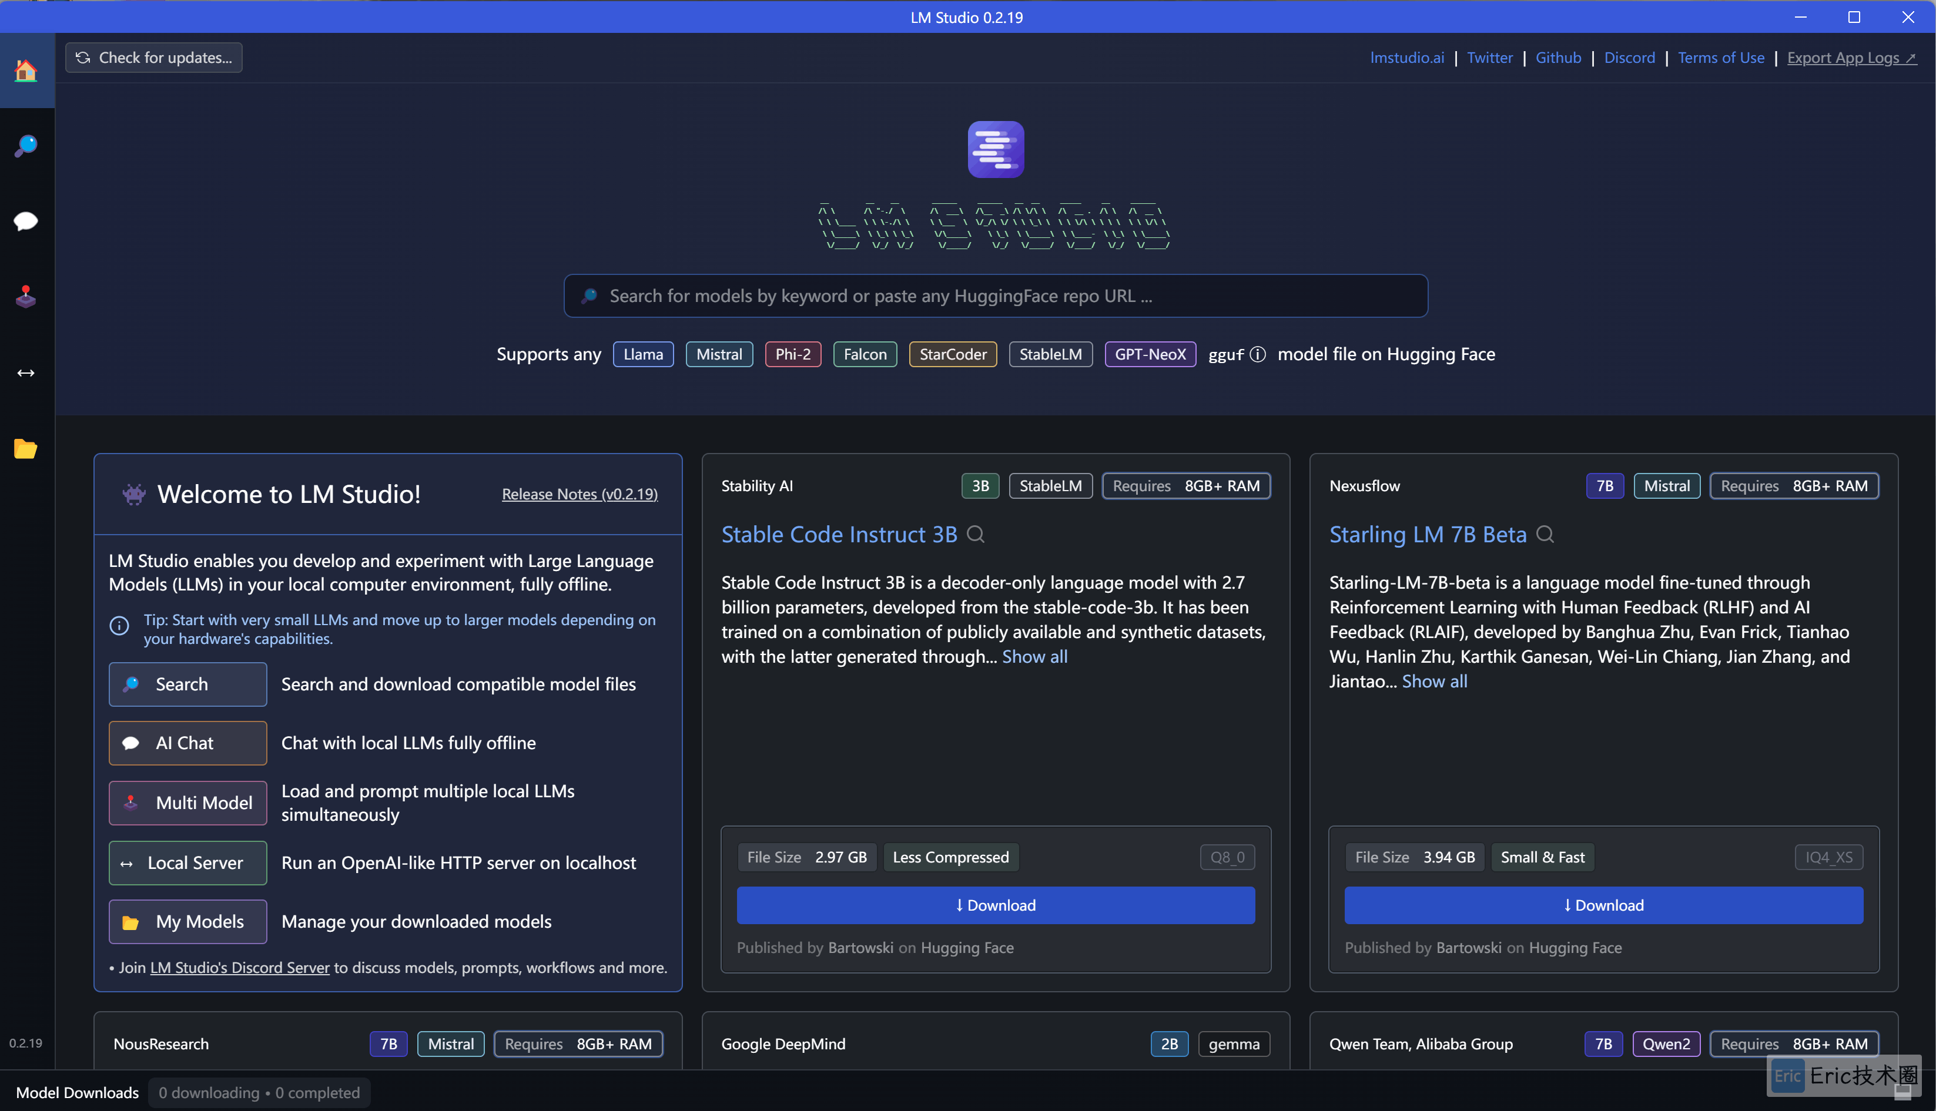Select the Phi-2 architecture tag

tap(793, 354)
